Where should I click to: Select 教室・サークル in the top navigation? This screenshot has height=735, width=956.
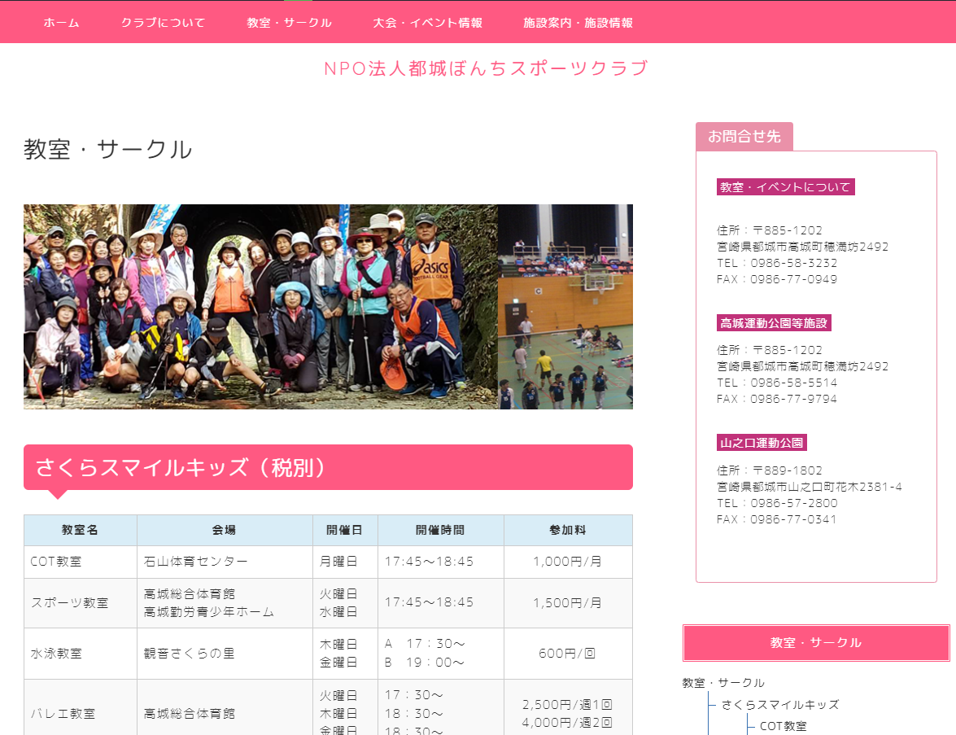coord(289,23)
